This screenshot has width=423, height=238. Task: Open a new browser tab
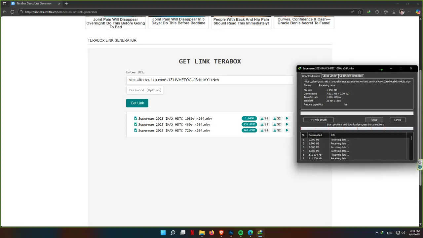point(66,4)
